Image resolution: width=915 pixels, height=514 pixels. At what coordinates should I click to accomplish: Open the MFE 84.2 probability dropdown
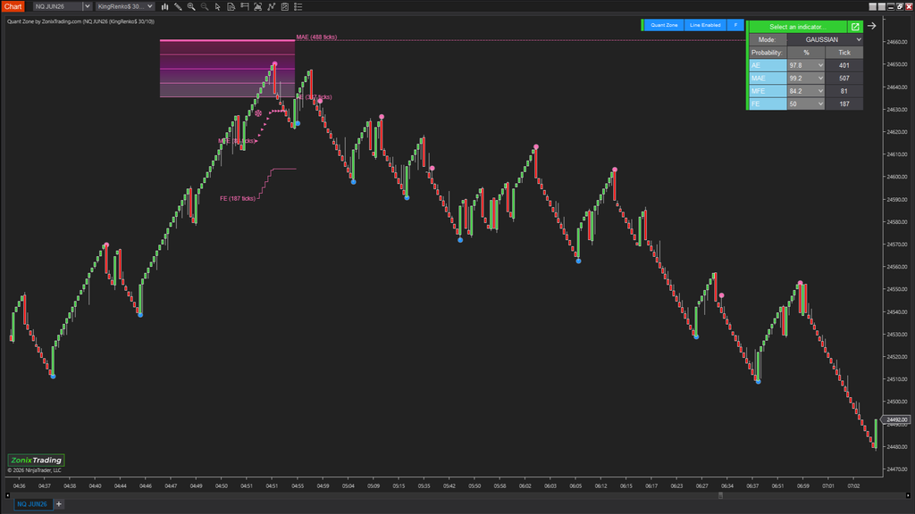pos(806,91)
